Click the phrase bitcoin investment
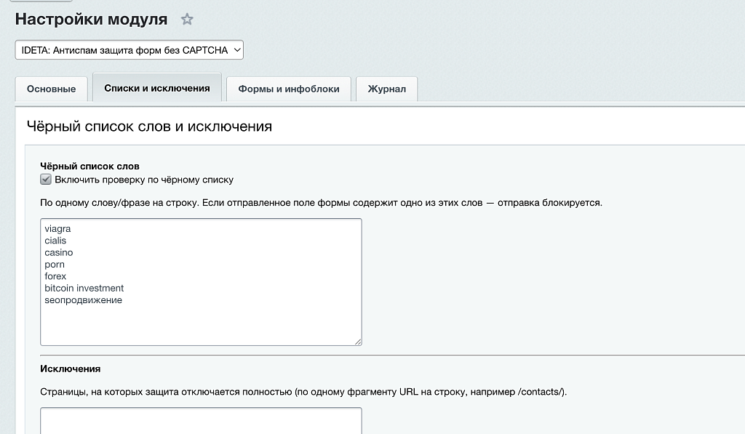The image size is (745, 434). [x=84, y=288]
